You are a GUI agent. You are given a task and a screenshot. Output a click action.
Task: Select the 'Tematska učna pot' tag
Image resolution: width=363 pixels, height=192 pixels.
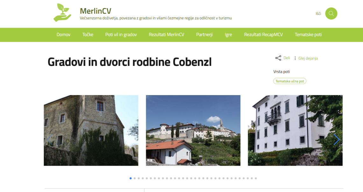[x=290, y=81]
